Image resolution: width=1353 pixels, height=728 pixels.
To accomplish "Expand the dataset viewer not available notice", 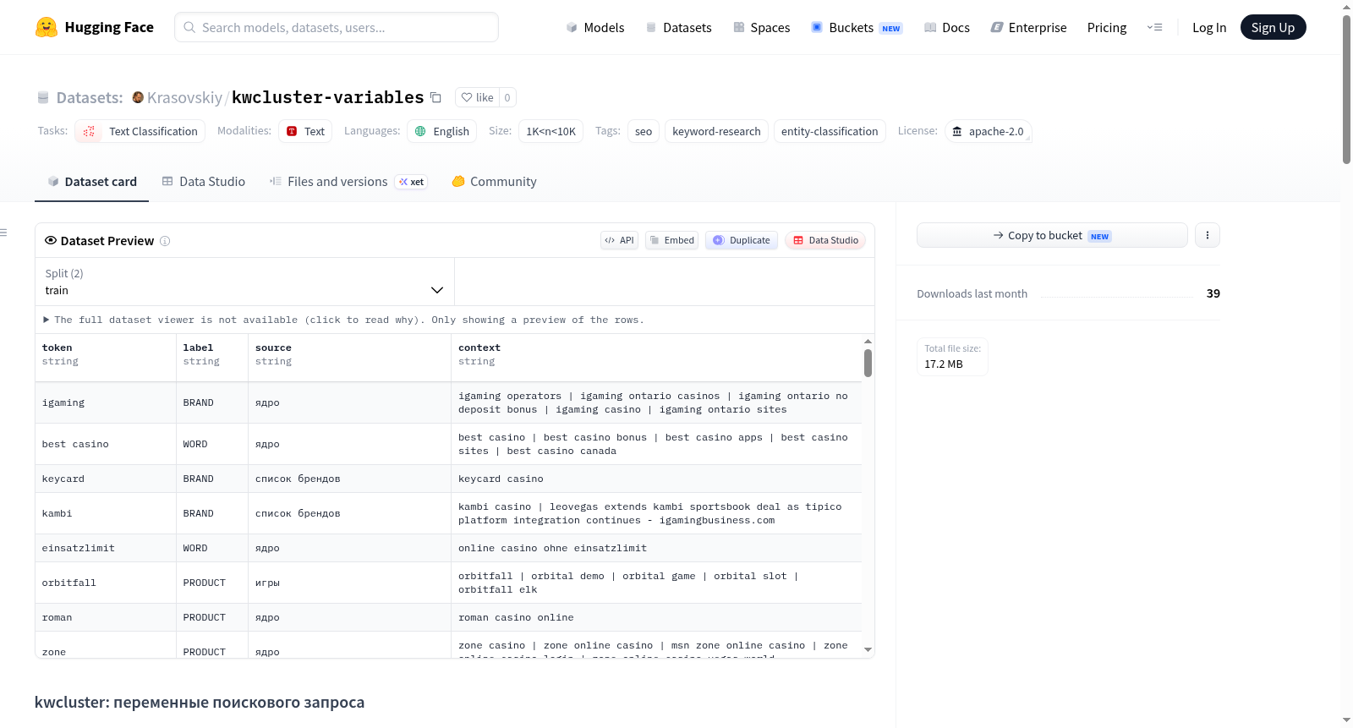I will [x=343, y=320].
